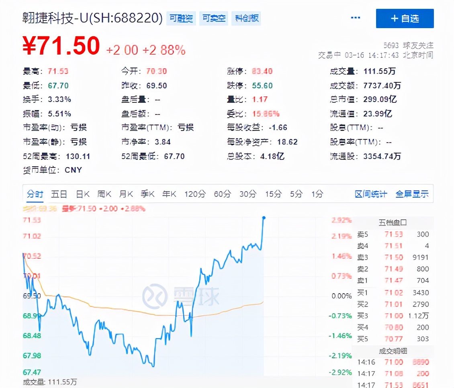Switch to the 五日 chart tab
The height and width of the screenshot is (388, 454).
(x=59, y=194)
